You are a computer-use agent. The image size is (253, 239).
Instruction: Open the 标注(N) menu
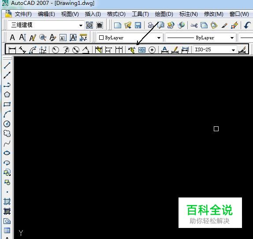pos(189,14)
